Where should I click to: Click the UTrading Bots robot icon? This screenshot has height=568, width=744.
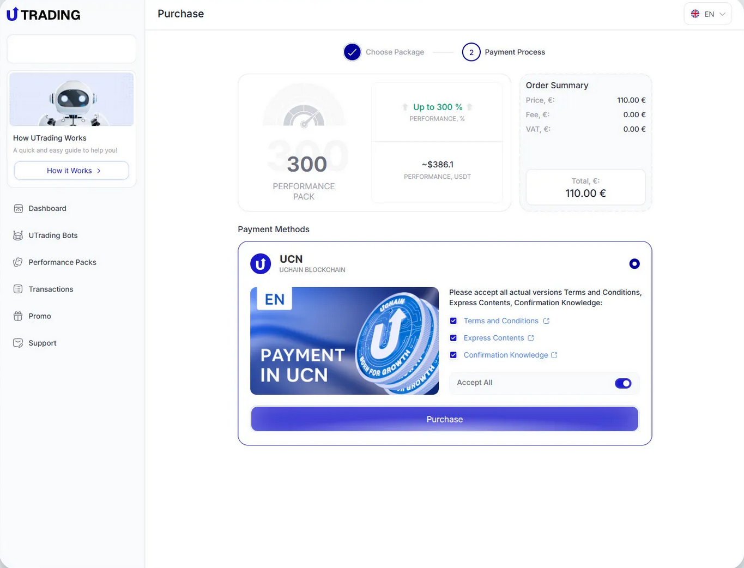18,235
